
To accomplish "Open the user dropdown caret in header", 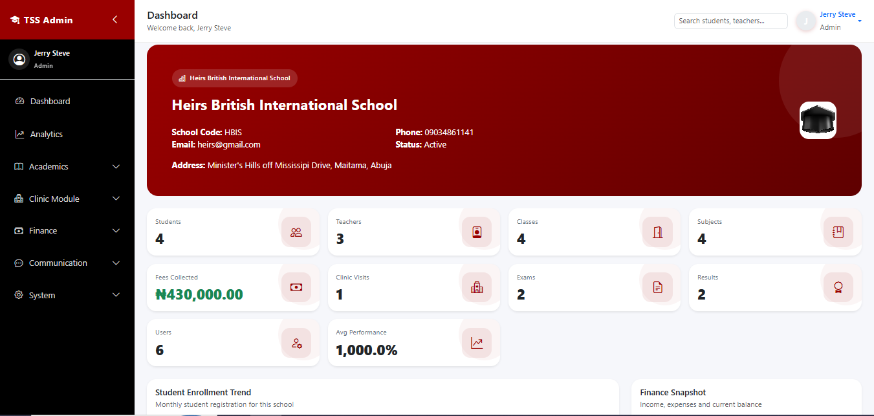I will click(x=860, y=21).
